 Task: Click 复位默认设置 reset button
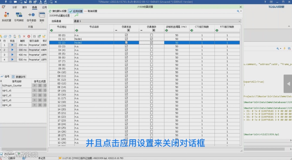(58, 11)
